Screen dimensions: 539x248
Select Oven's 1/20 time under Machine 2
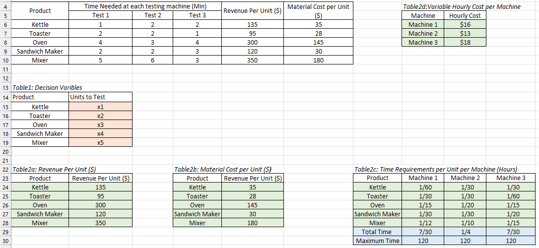[465, 205]
